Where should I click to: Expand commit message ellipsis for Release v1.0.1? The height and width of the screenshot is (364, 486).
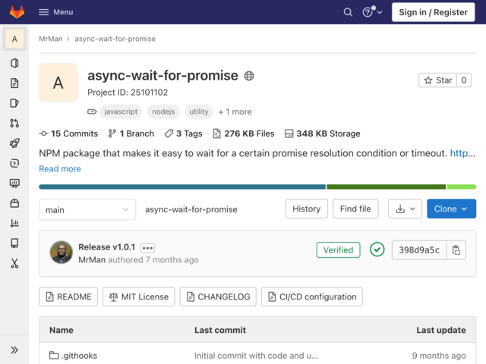147,248
